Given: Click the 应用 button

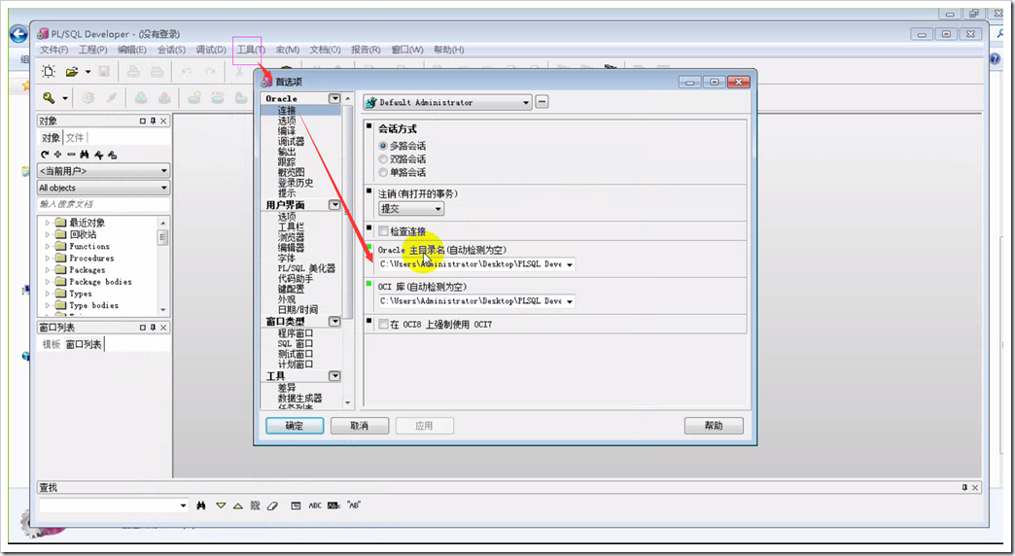Looking at the screenshot, I should pos(424,426).
